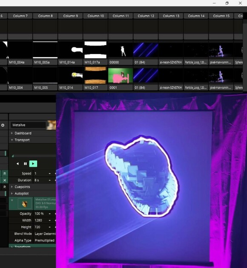Pause the clip transport
This screenshot has height=268, width=247.
pyautogui.click(x=25, y=164)
